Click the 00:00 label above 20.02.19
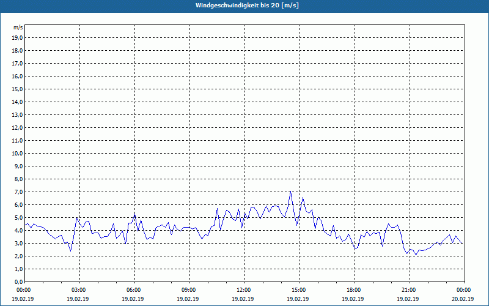 coord(465,290)
